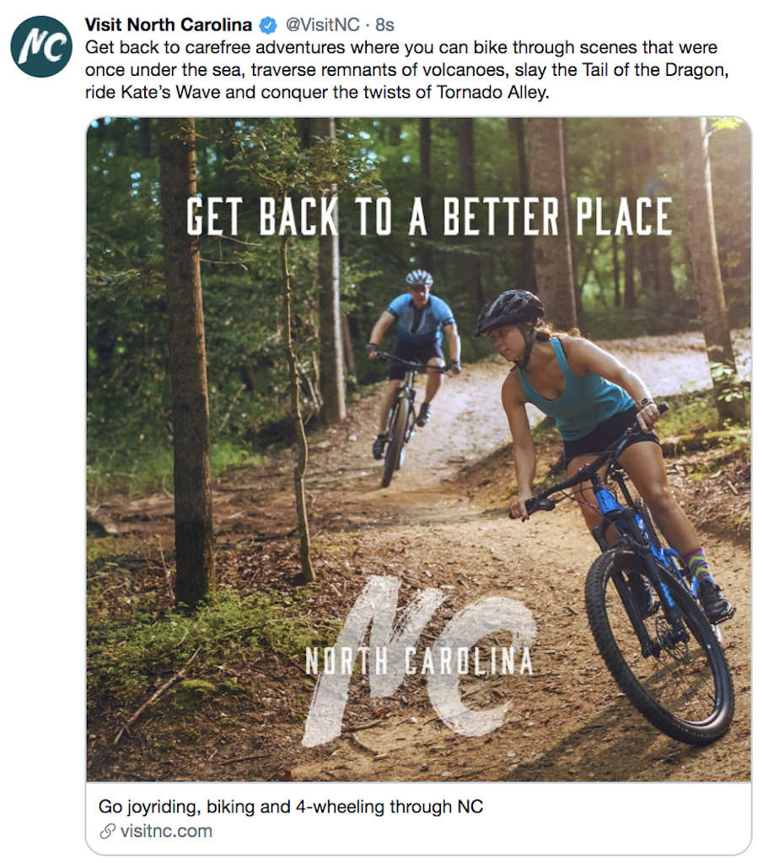The width and height of the screenshot is (763, 863).
Task: Open the 8s tweet timestamp
Action: coord(384,24)
